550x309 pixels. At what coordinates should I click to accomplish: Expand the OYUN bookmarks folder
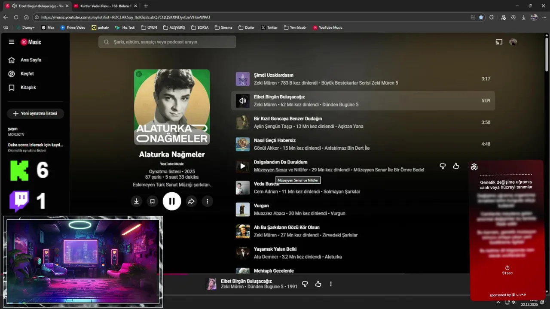tap(149, 27)
